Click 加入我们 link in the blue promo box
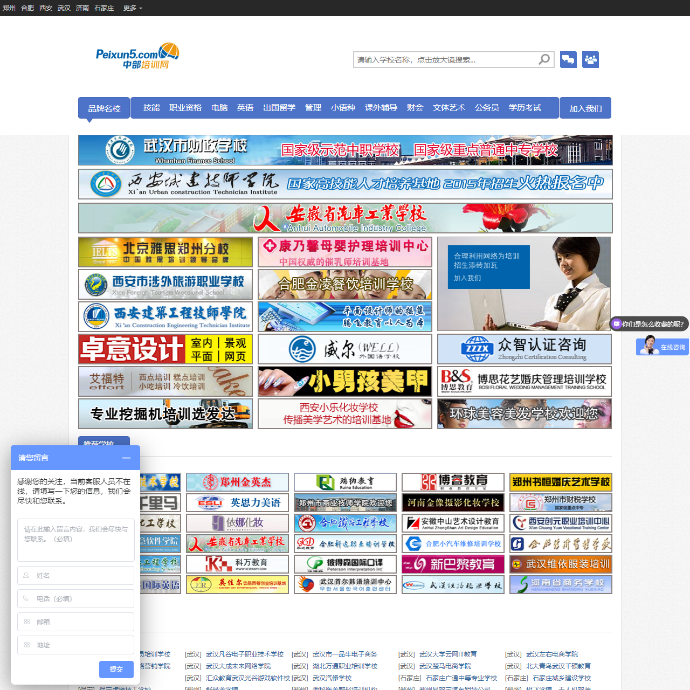690x690 pixels. pyautogui.click(x=467, y=278)
